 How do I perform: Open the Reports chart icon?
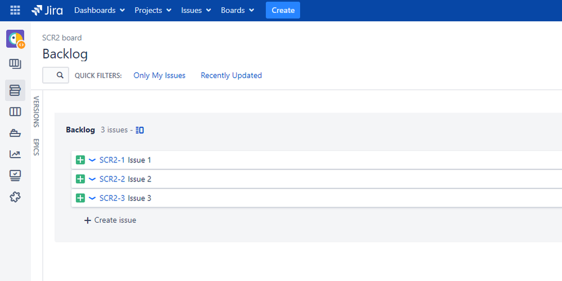coord(15,155)
